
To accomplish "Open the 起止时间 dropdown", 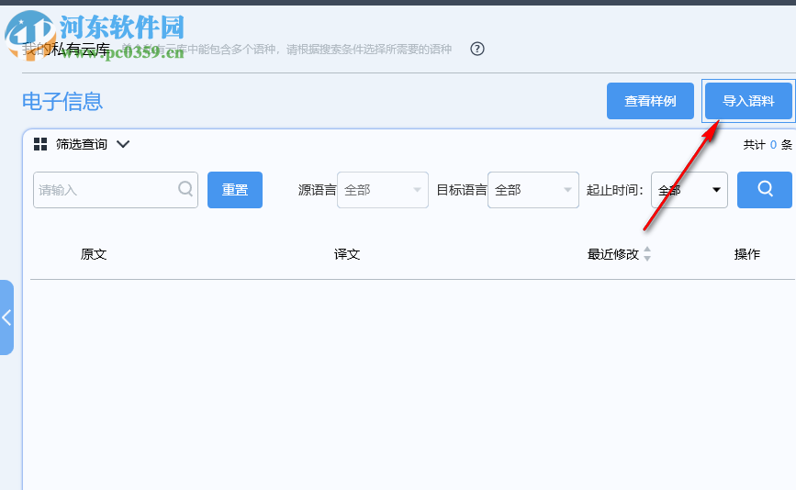I will (689, 190).
